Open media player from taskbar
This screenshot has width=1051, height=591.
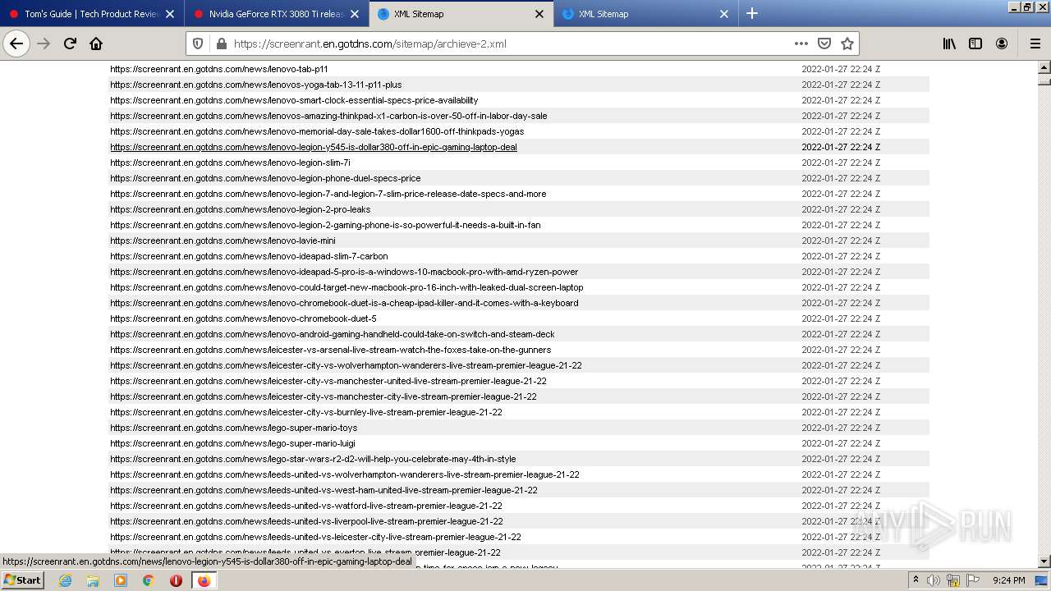tap(121, 580)
